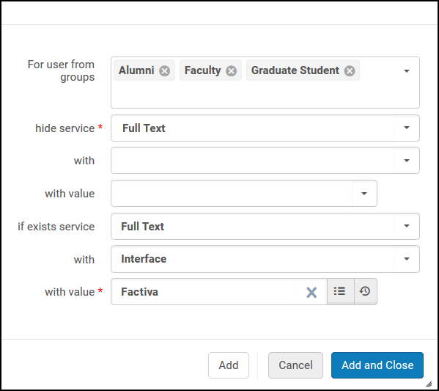Open the pick-from-list icon beside Factiva
Viewport: 439px width, 391px height.
[x=341, y=291]
